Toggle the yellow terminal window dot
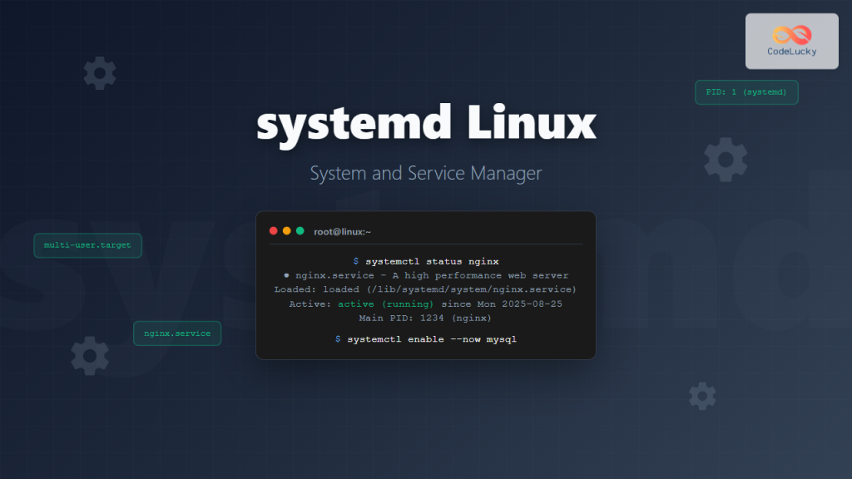 coord(285,230)
